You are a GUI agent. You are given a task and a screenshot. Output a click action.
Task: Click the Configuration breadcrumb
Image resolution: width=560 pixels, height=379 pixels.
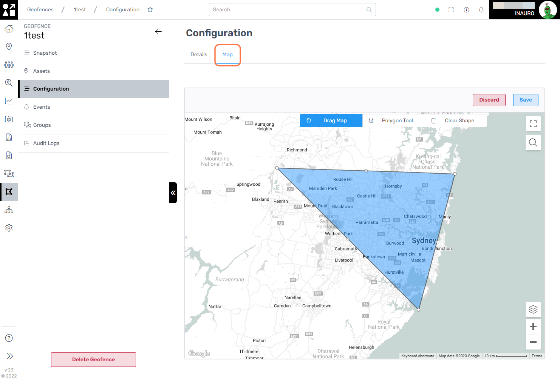tap(123, 10)
